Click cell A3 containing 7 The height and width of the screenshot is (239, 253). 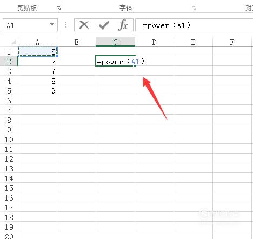[38, 71]
